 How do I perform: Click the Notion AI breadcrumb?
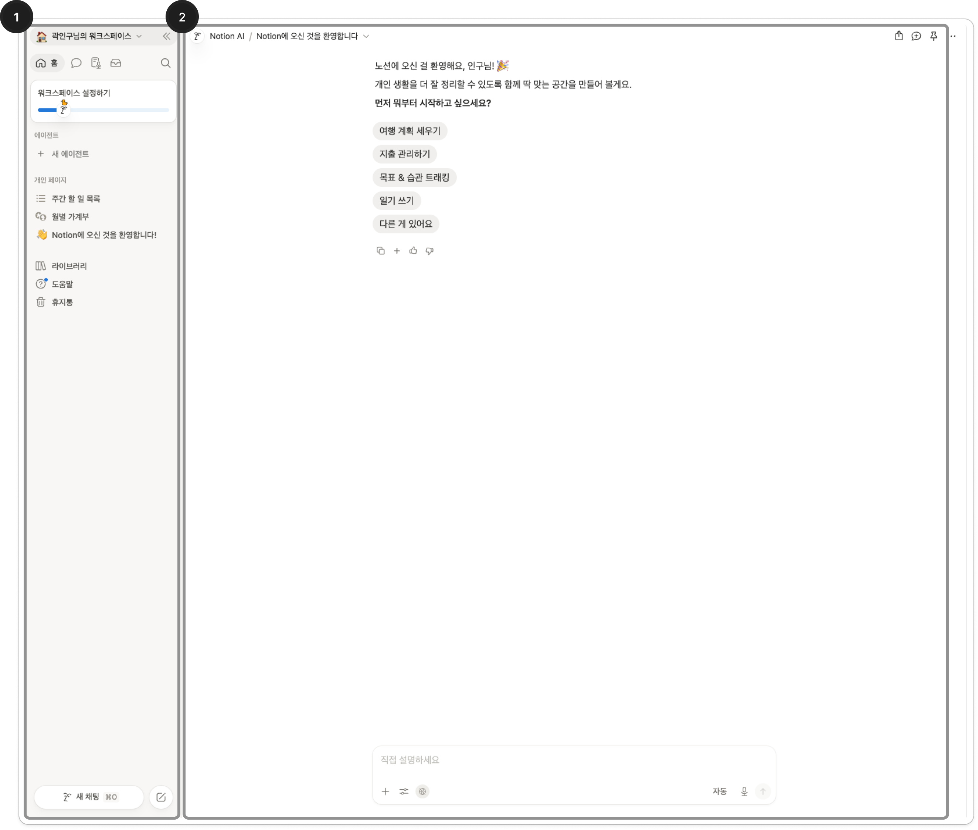[227, 36]
